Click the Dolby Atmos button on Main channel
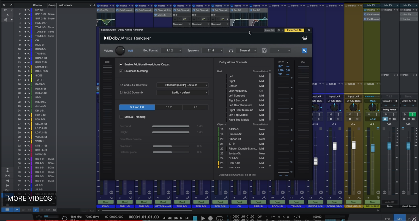The width and height of the screenshot is (419, 221). click(390, 110)
